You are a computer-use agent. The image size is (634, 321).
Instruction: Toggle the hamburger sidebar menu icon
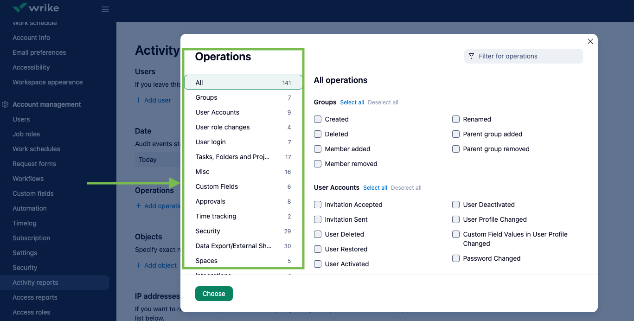(x=105, y=9)
